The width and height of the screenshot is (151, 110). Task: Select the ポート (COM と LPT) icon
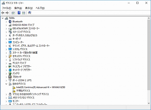click(x=10, y=80)
